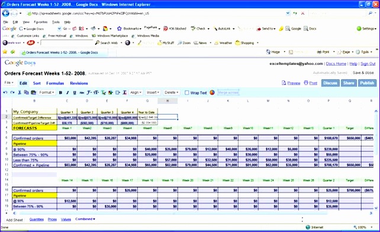Open the Quantities sheet tab
Screen dimensions: 380x232
point(37,220)
